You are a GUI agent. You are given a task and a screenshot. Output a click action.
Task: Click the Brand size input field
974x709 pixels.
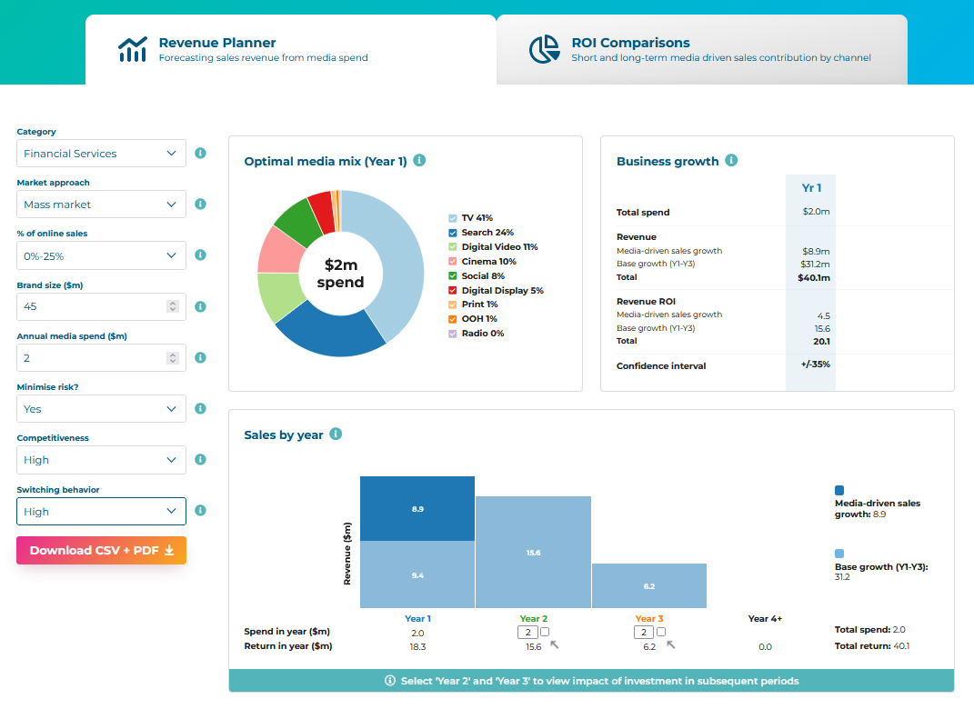pyautogui.click(x=101, y=306)
